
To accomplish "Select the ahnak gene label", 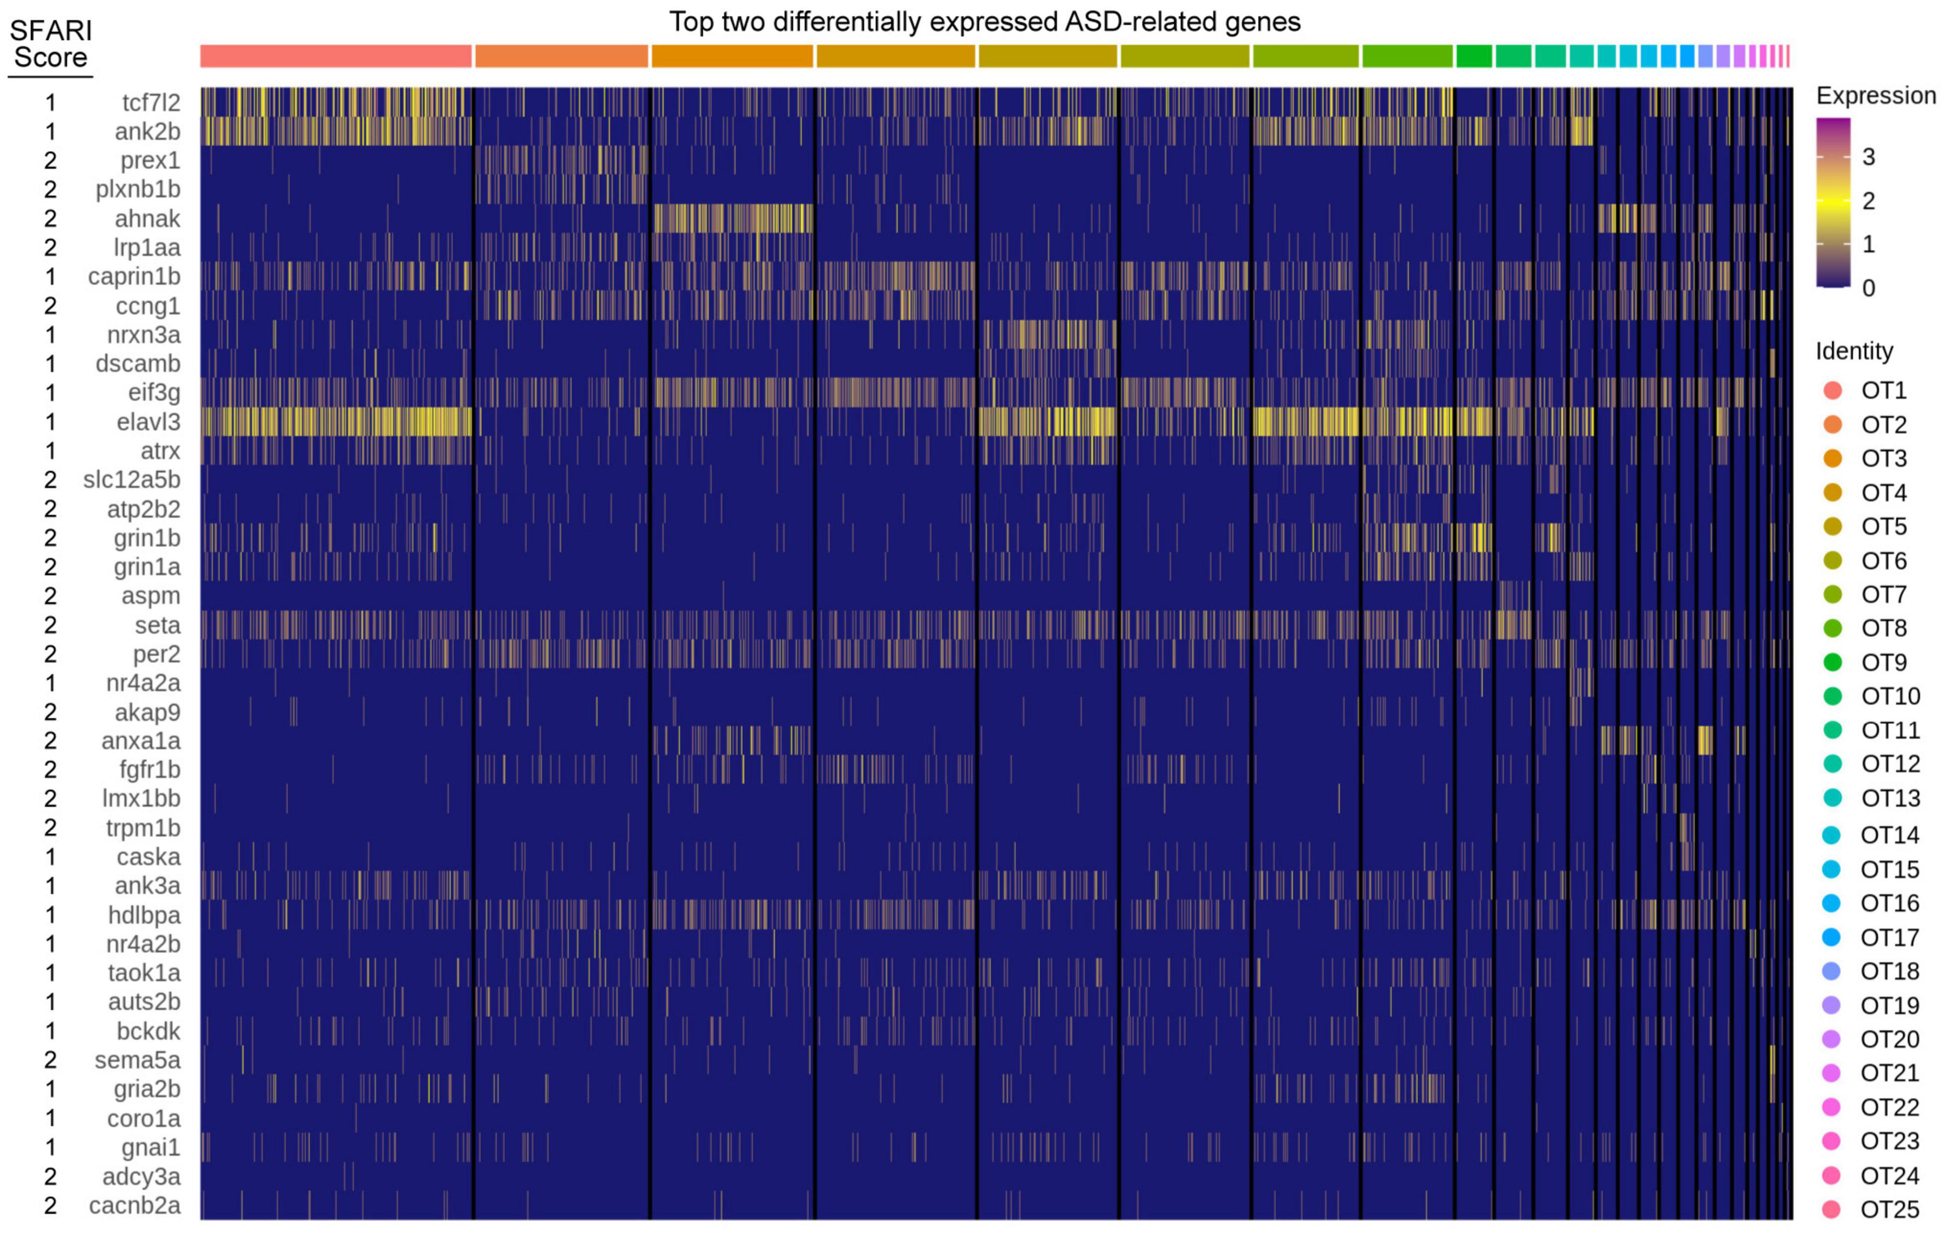I will coord(147,218).
